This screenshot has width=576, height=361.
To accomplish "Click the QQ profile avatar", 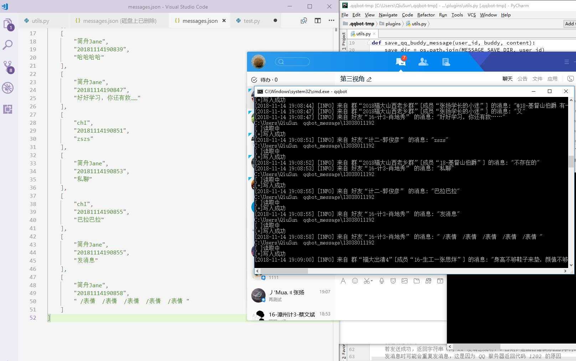I will [x=258, y=62].
